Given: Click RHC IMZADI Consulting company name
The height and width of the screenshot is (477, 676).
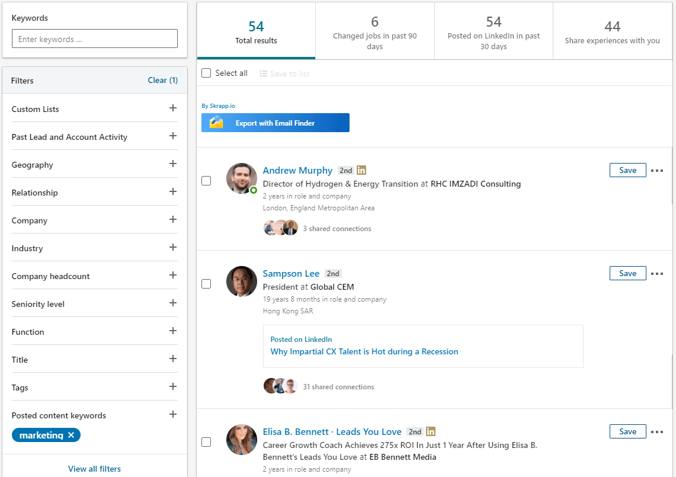Looking at the screenshot, I should click(x=476, y=184).
